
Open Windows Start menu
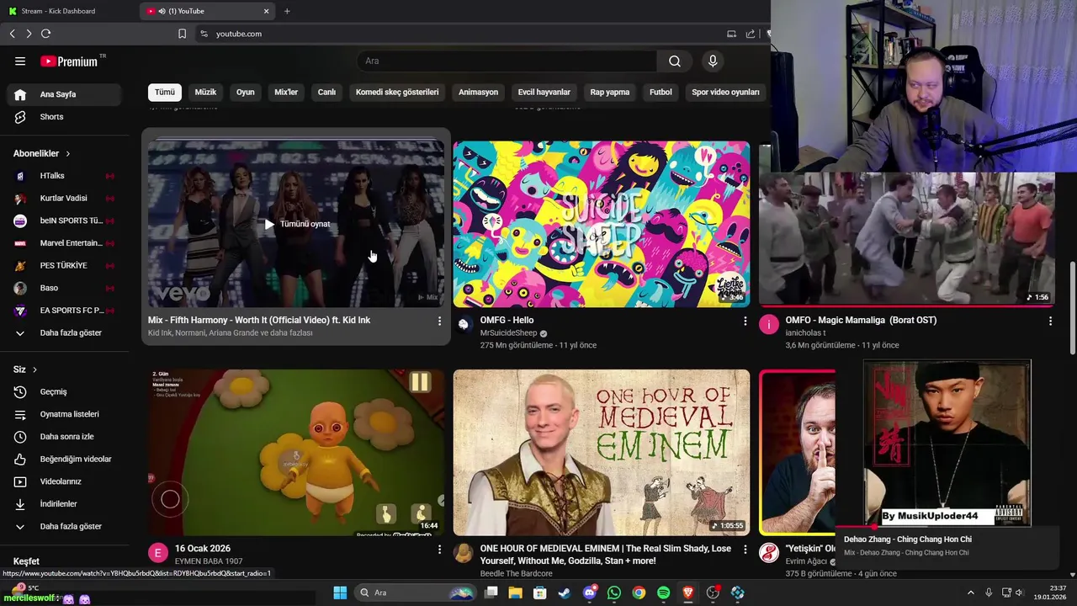[x=340, y=593]
